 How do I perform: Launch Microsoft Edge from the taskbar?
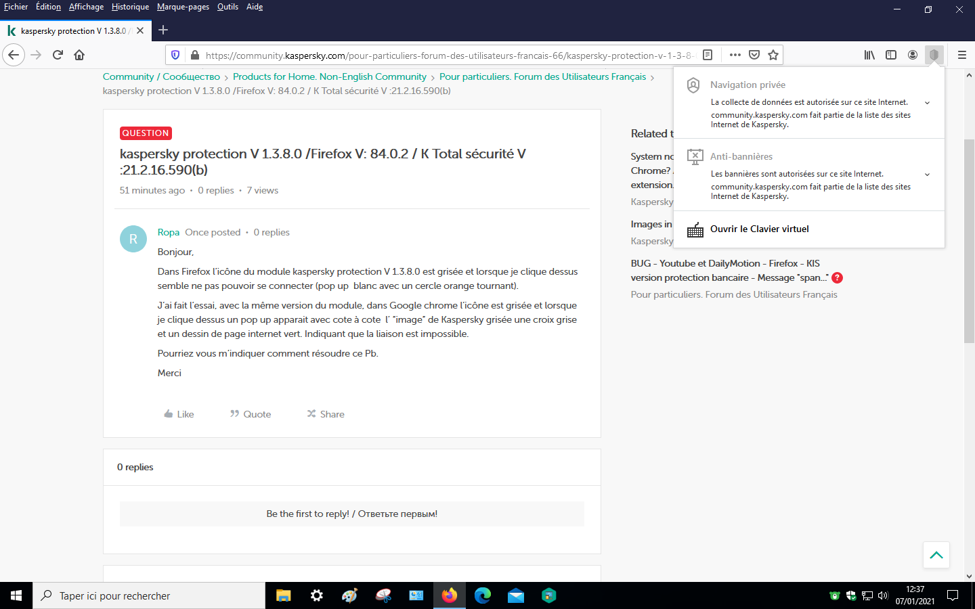click(x=483, y=595)
